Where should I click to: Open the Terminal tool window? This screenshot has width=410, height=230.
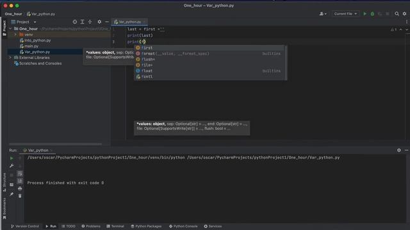(x=115, y=226)
